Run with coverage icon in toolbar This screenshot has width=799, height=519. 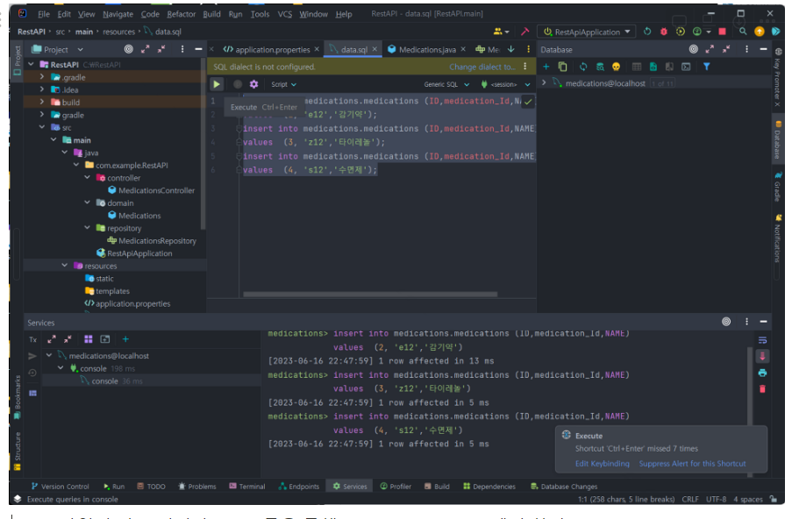[x=681, y=32]
